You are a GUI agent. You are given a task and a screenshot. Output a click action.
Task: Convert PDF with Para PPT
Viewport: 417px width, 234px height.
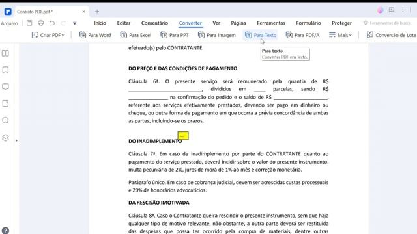(x=175, y=35)
